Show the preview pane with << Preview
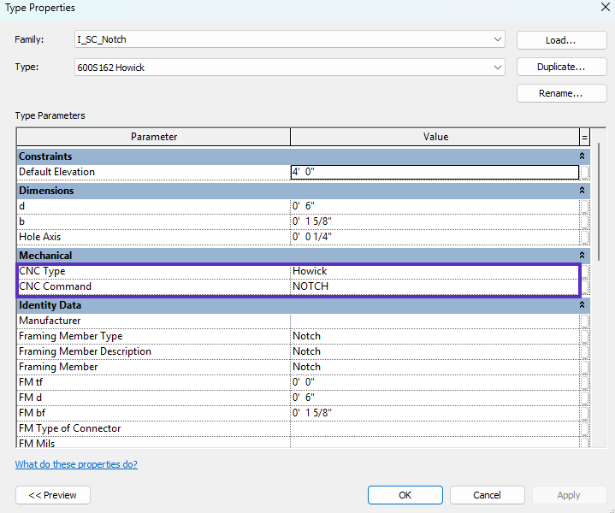This screenshot has height=513, width=615. 53,495
